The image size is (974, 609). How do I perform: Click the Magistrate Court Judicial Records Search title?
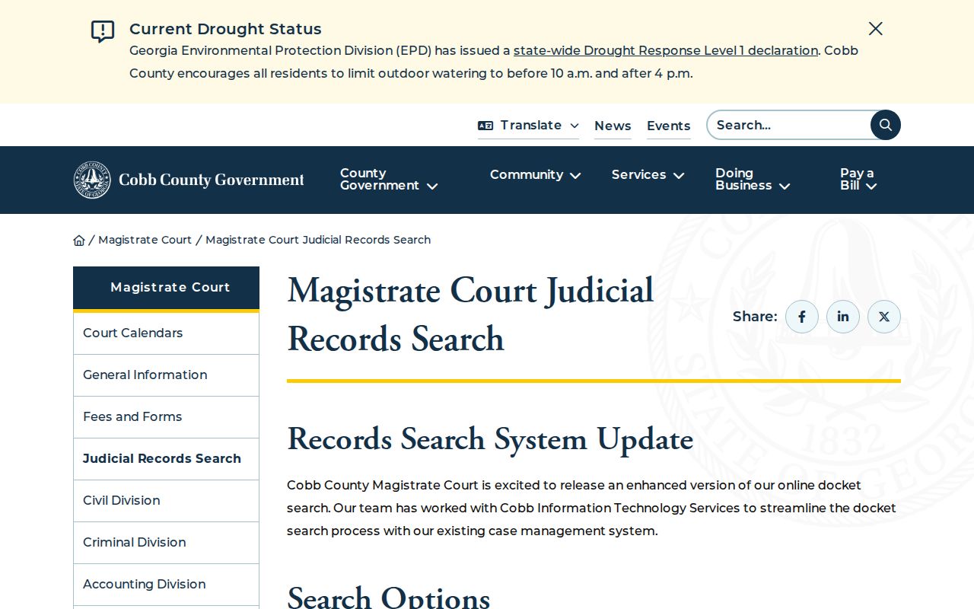pyautogui.click(x=470, y=314)
